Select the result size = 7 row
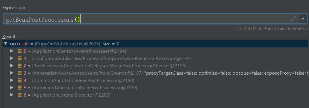 point(155,44)
